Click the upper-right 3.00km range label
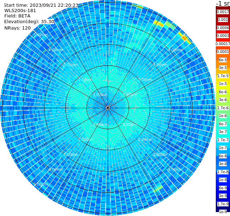Screen dimensions: 230x216 click(x=160, y=65)
